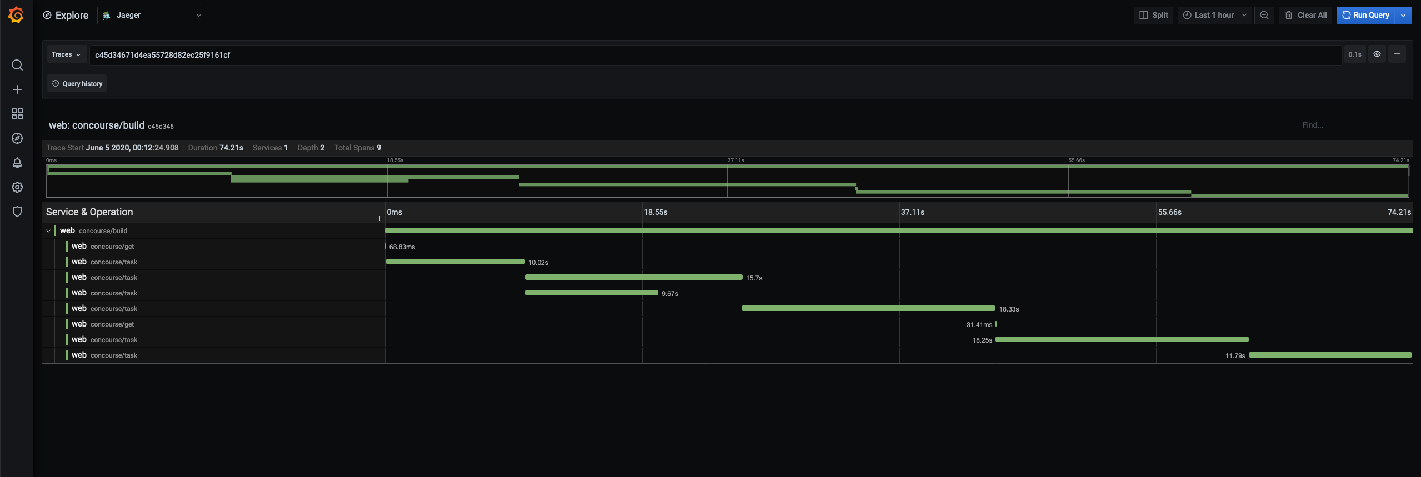This screenshot has width=1421, height=477.
Task: Click the 0.1s query time indicator
Action: (1355, 54)
